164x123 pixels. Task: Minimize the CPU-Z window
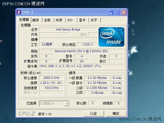[x=111, y=12]
